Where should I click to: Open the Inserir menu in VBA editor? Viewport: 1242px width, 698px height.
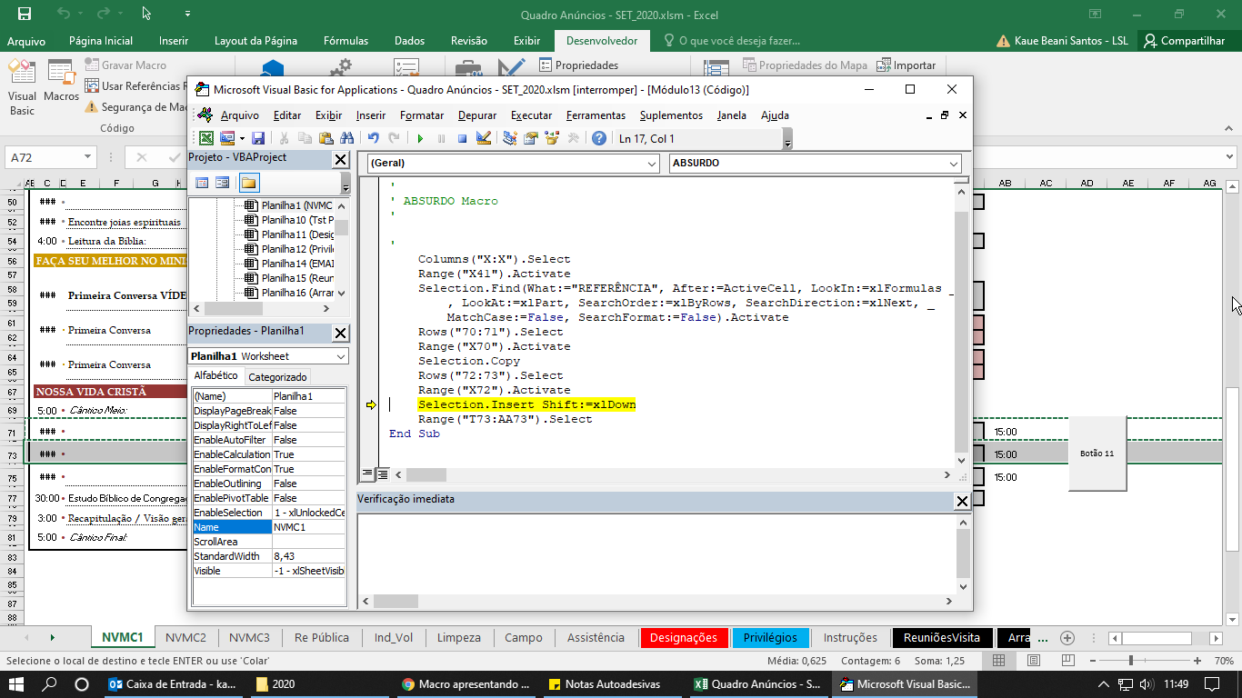coord(371,115)
